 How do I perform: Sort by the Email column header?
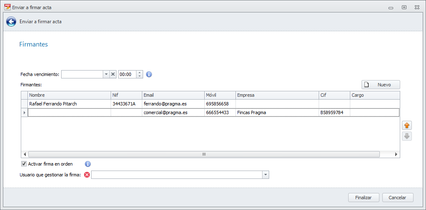click(173, 95)
